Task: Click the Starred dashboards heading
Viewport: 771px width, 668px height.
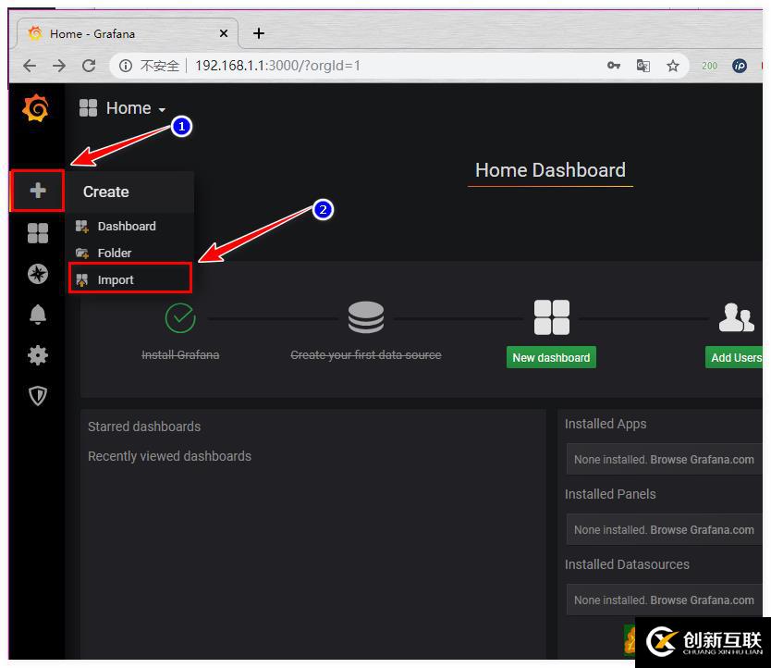Action: pos(144,427)
